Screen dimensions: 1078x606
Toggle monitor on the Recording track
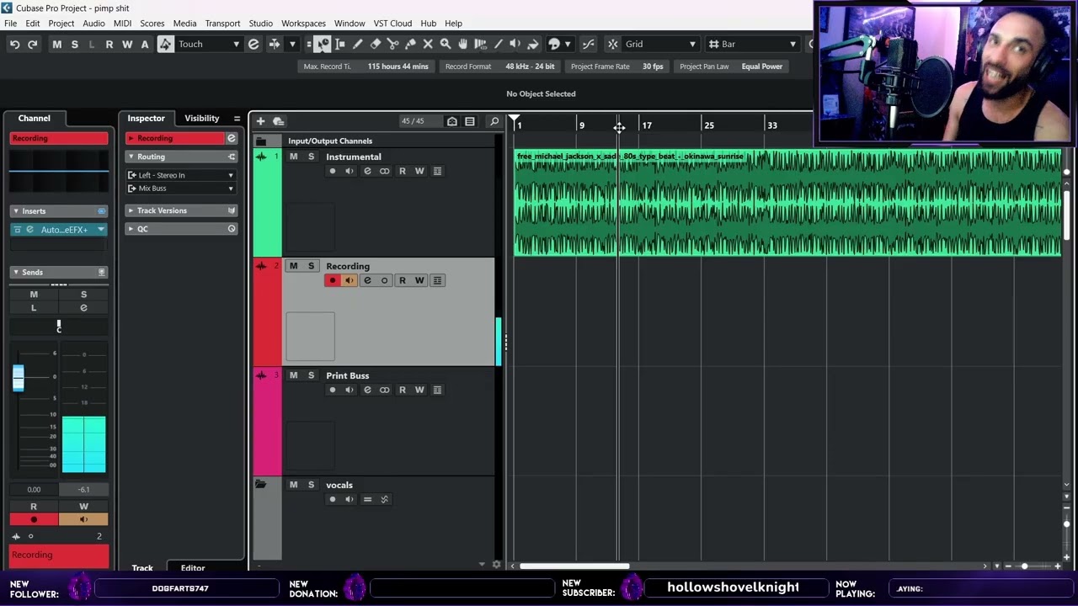point(349,280)
